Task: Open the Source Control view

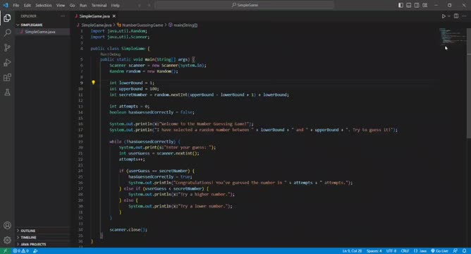Action: [7, 47]
